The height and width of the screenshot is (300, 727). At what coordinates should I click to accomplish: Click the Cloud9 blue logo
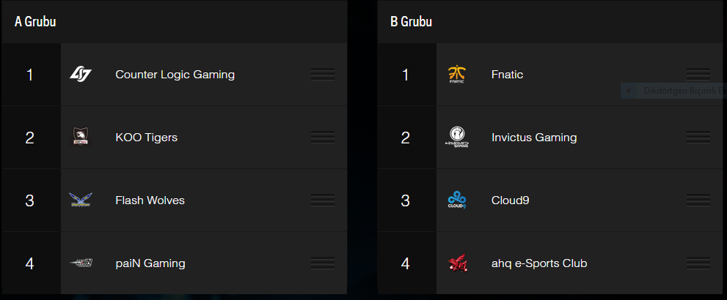pyautogui.click(x=457, y=200)
